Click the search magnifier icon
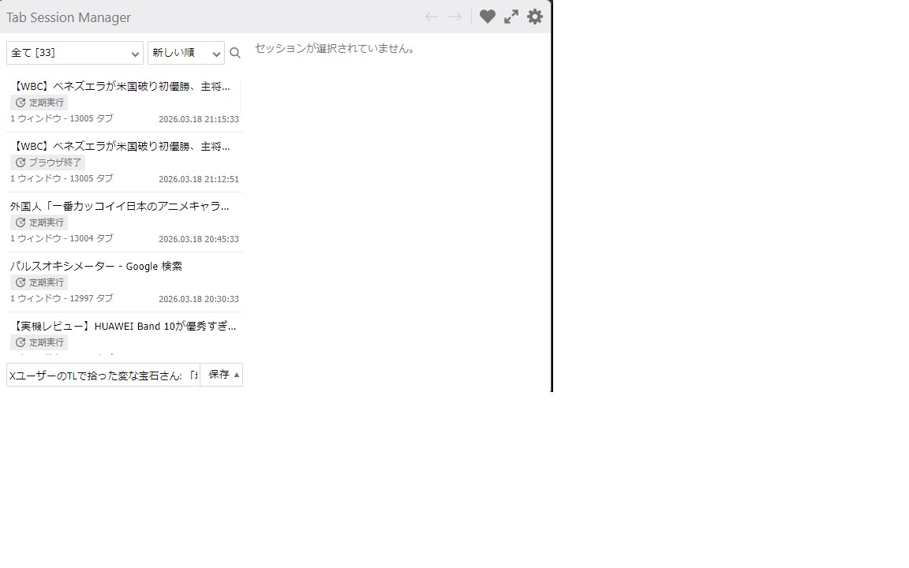This screenshot has width=909, height=568. tap(235, 53)
